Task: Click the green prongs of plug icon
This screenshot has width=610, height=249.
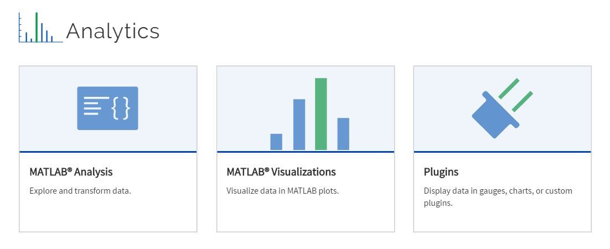Action: 516,94
